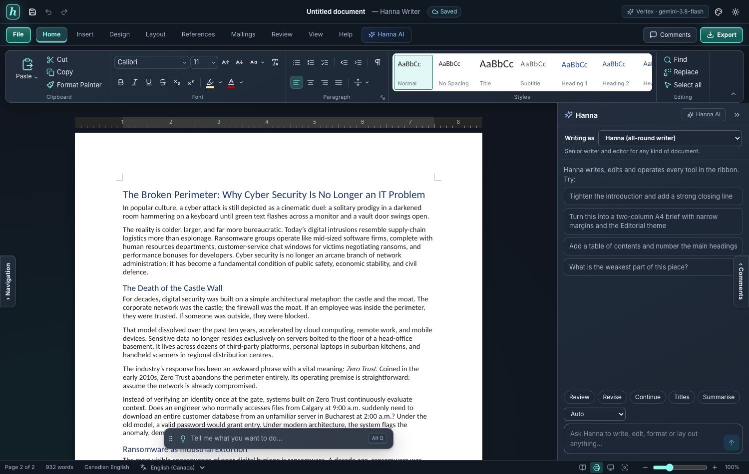
Task: Click the Format Painter tool
Action: (74, 85)
